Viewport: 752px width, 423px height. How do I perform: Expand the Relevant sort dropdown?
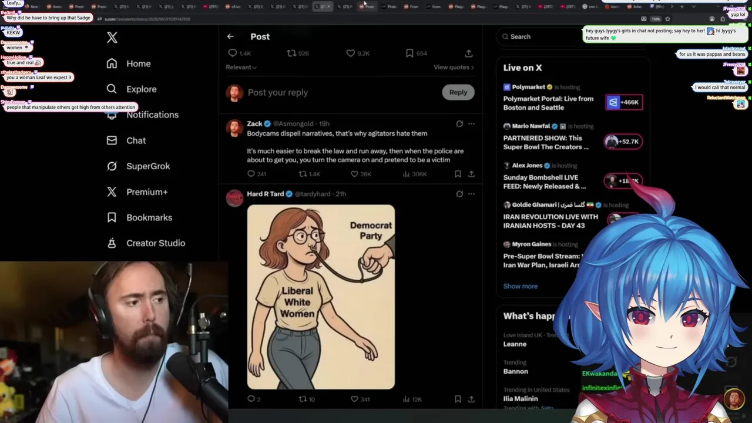coord(241,67)
